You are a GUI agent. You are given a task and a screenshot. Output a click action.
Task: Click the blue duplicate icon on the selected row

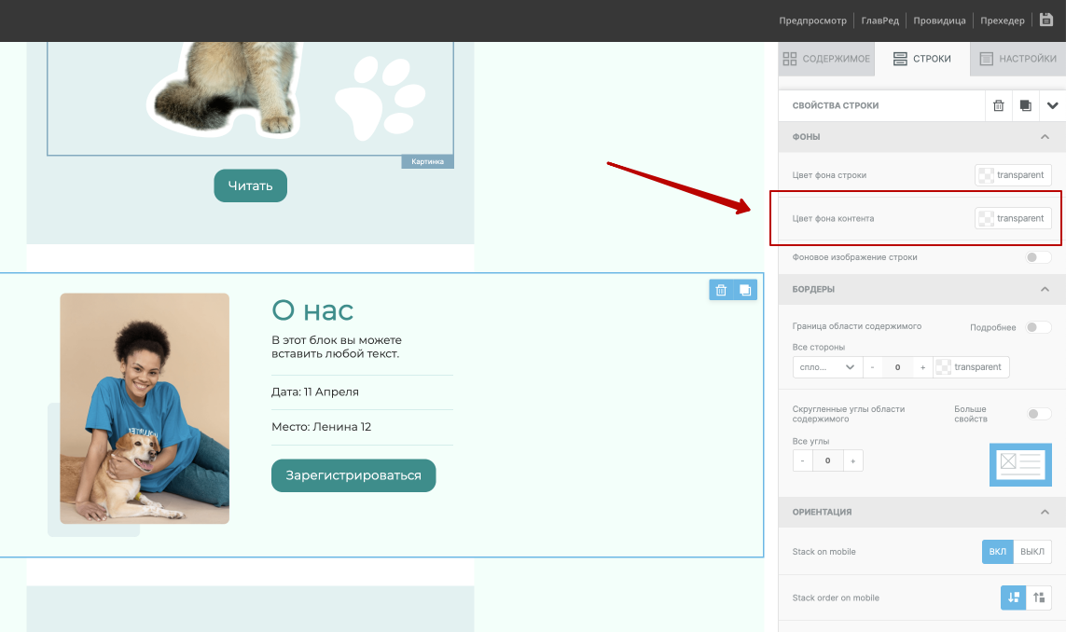coord(745,290)
